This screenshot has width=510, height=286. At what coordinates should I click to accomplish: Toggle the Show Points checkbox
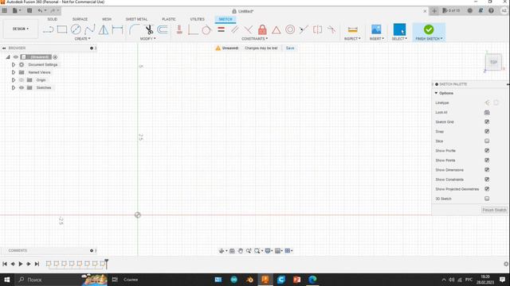coord(487,160)
